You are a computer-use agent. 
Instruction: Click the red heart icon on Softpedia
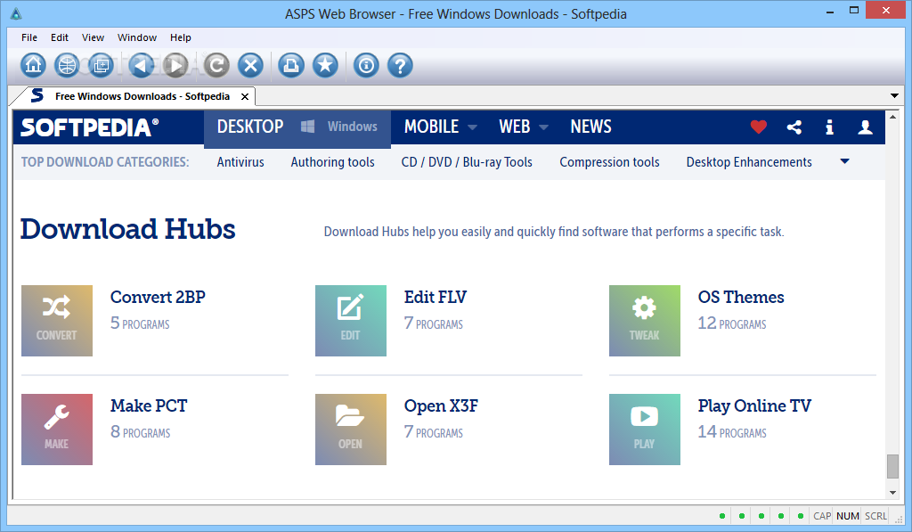pyautogui.click(x=759, y=127)
